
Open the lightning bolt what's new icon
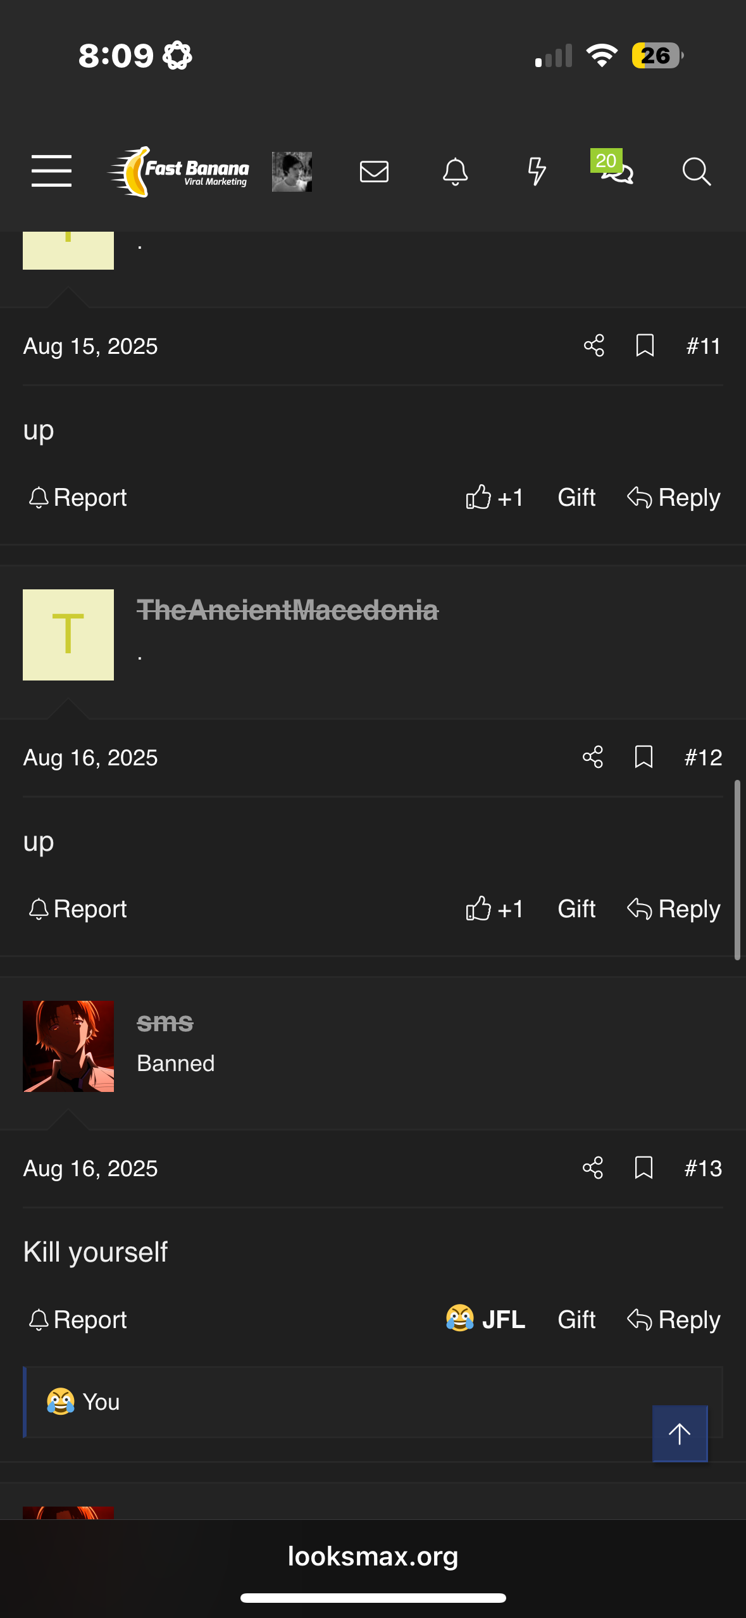pyautogui.click(x=537, y=171)
